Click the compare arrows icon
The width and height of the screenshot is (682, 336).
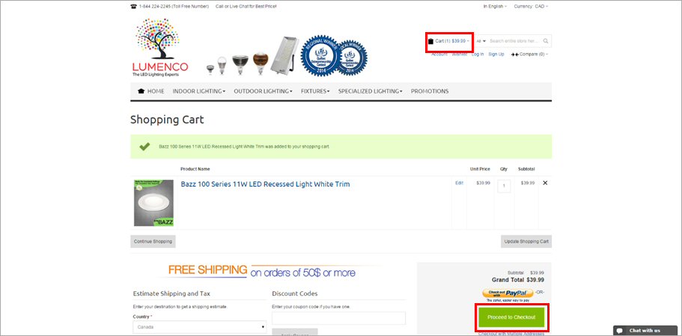click(x=514, y=55)
